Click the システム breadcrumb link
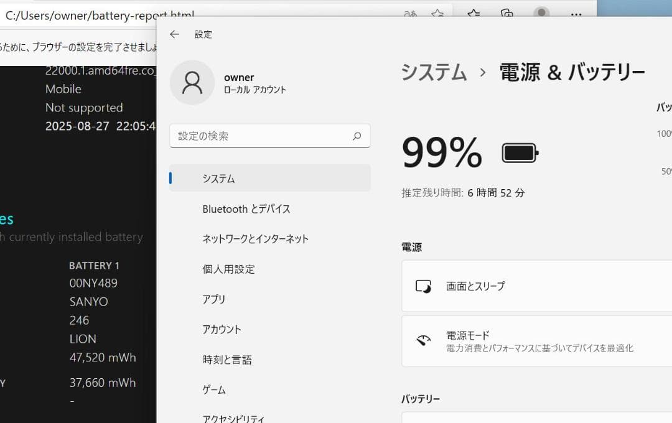This screenshot has width=672, height=423. click(x=433, y=73)
